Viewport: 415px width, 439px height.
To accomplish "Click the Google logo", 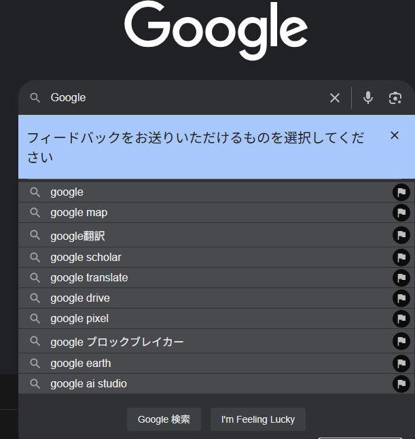I will (x=216, y=30).
